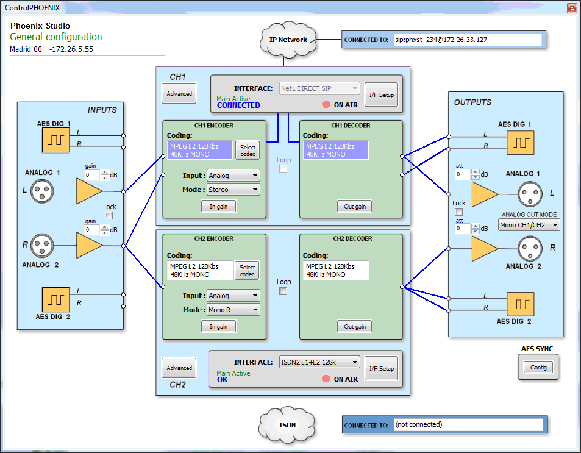
Task: Open the AES SYNC Config dialog
Action: [537, 367]
